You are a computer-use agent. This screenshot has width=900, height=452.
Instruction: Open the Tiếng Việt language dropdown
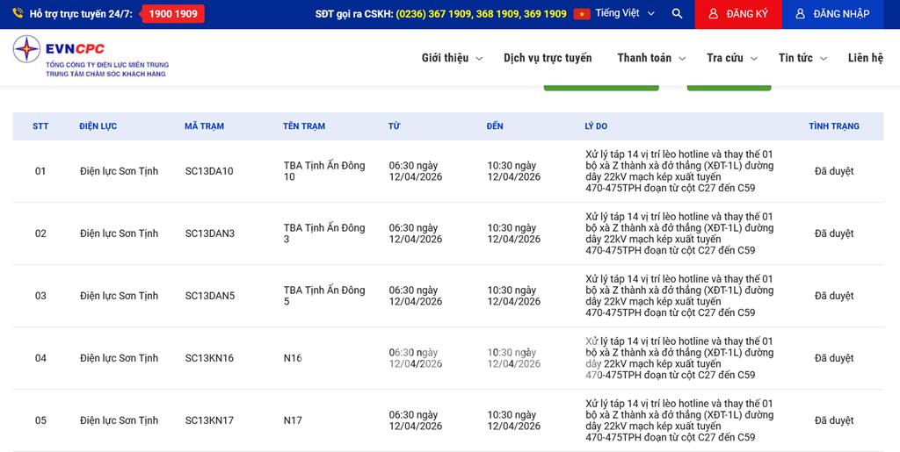pyautogui.click(x=625, y=14)
